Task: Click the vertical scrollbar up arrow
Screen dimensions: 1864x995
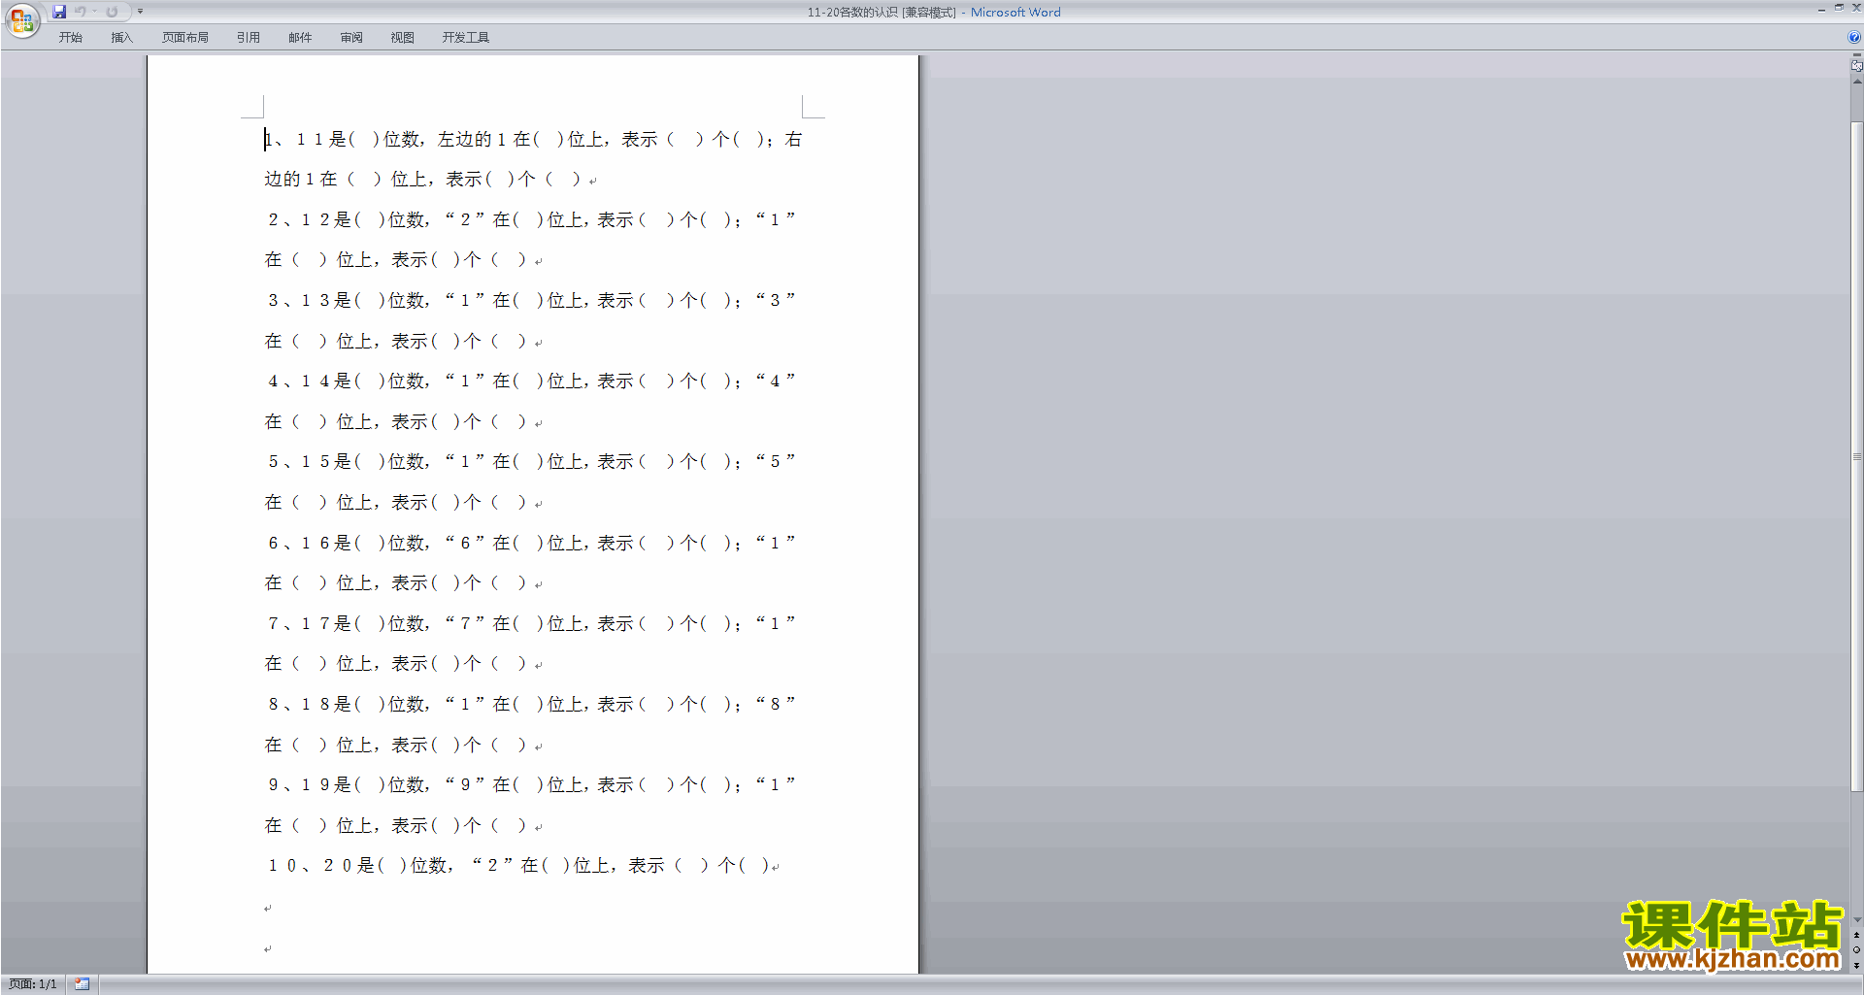Action: 1856,82
